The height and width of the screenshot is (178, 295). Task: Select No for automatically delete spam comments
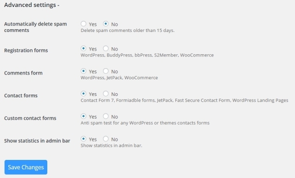(106, 24)
